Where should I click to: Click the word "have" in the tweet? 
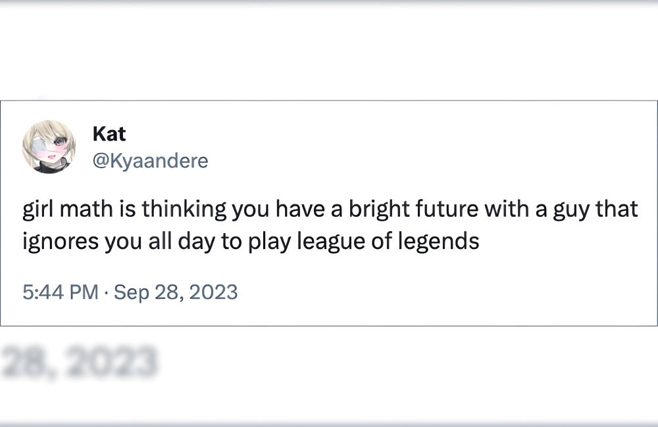pyautogui.click(x=301, y=210)
